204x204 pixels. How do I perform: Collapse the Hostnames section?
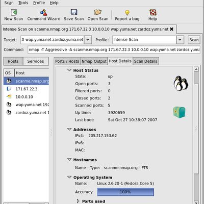point(69,160)
